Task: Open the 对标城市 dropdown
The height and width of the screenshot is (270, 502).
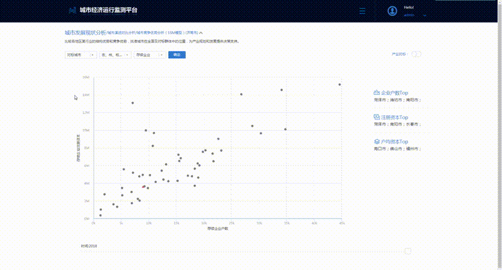Action: [x=80, y=55]
